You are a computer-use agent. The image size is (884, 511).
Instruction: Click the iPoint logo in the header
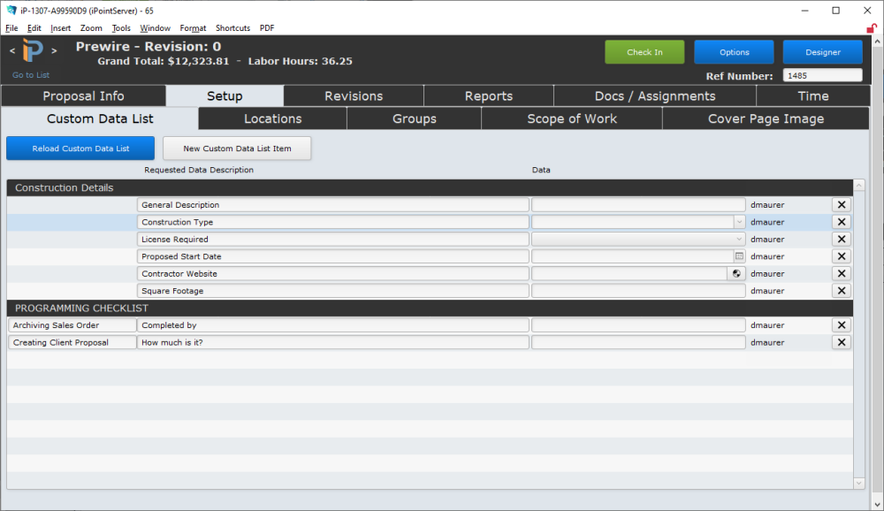[x=32, y=50]
